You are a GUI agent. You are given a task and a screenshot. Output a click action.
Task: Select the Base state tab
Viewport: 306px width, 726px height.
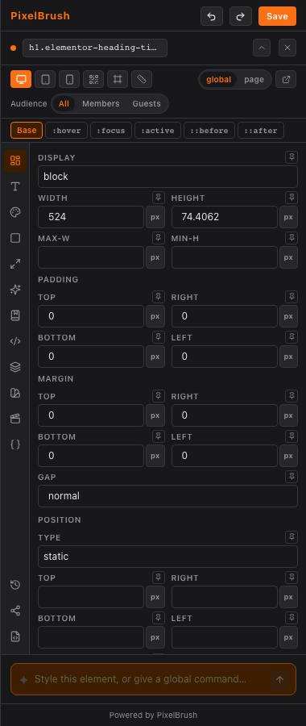click(x=27, y=130)
